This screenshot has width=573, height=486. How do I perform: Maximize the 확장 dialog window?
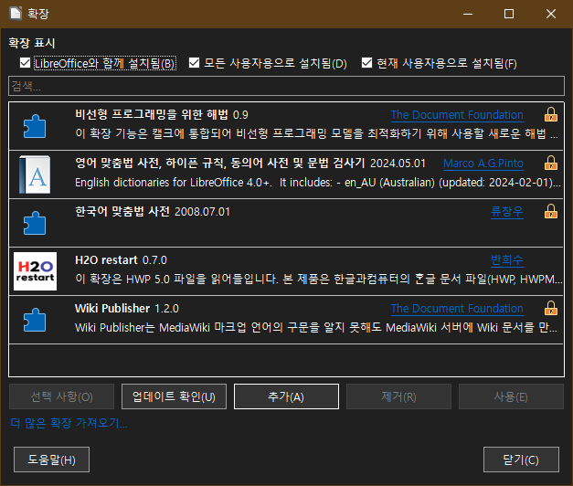[509, 14]
